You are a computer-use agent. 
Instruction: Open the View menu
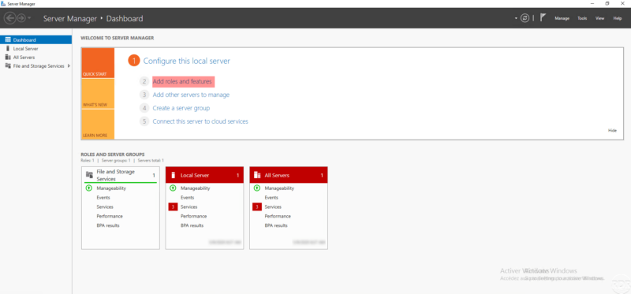point(599,18)
